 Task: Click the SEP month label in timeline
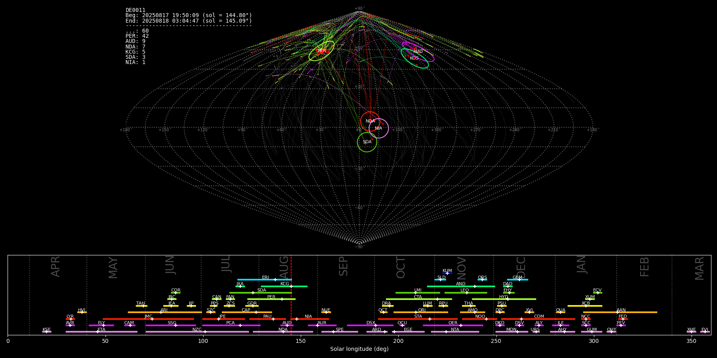pyautogui.click(x=343, y=267)
